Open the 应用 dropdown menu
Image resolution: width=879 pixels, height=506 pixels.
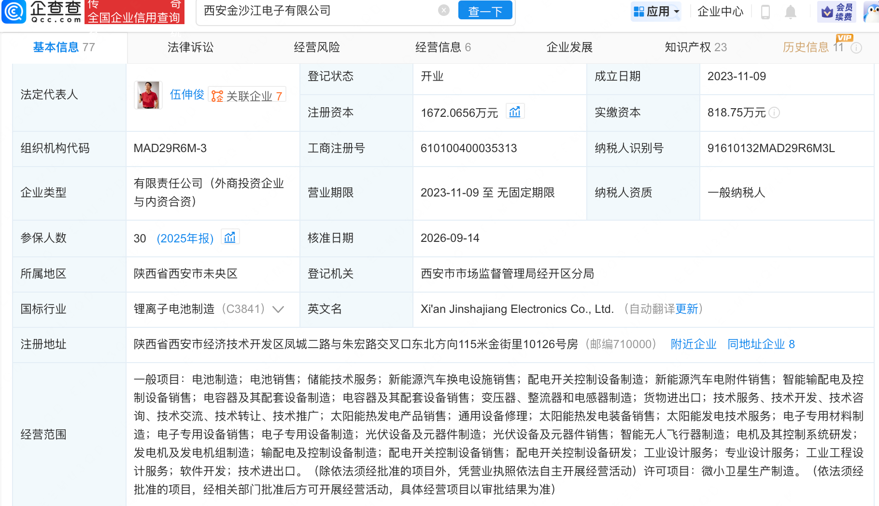[x=656, y=11]
